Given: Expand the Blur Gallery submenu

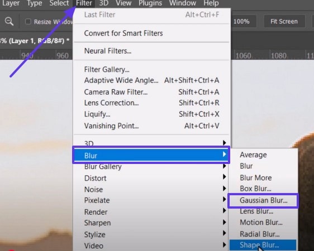Looking at the screenshot, I should 152,167.
